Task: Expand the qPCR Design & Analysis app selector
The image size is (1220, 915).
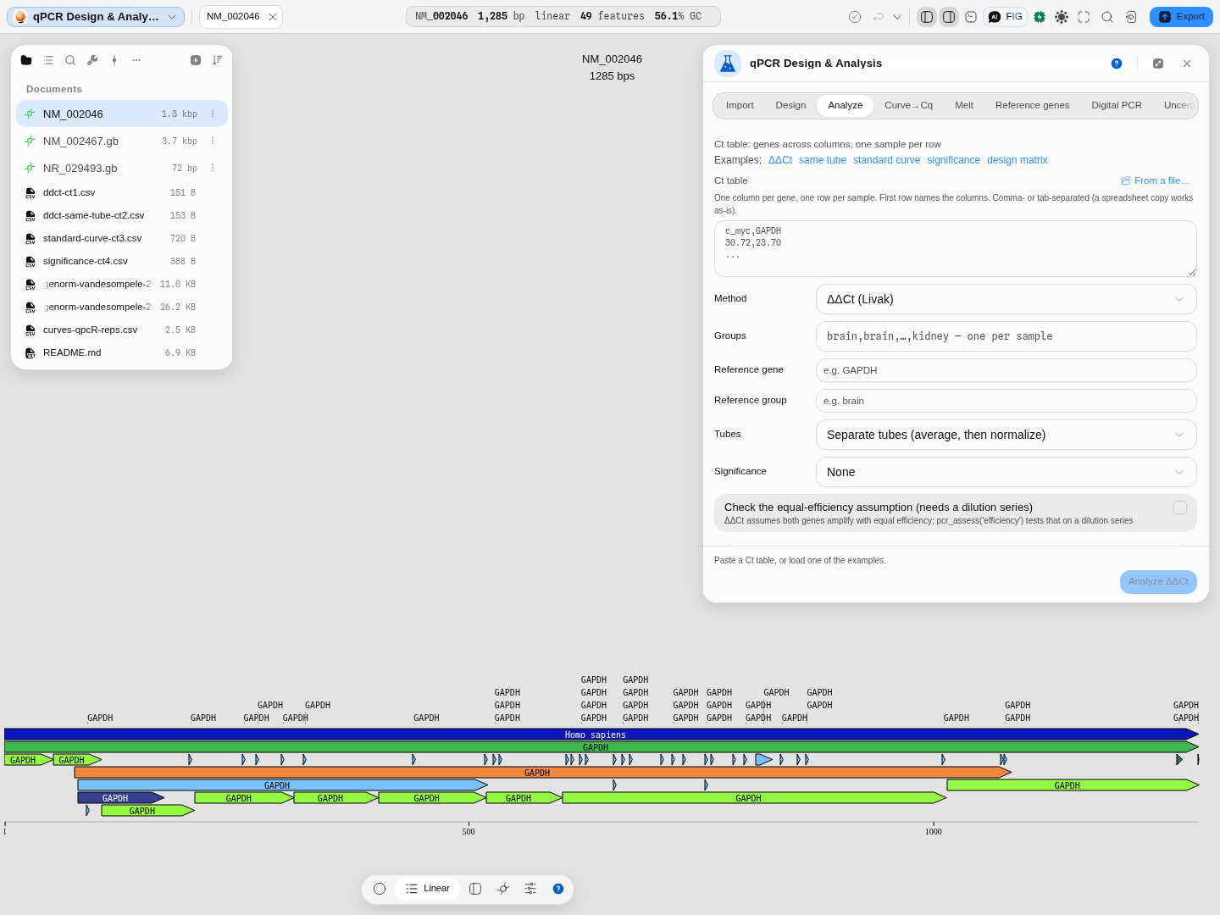Action: [x=96, y=17]
